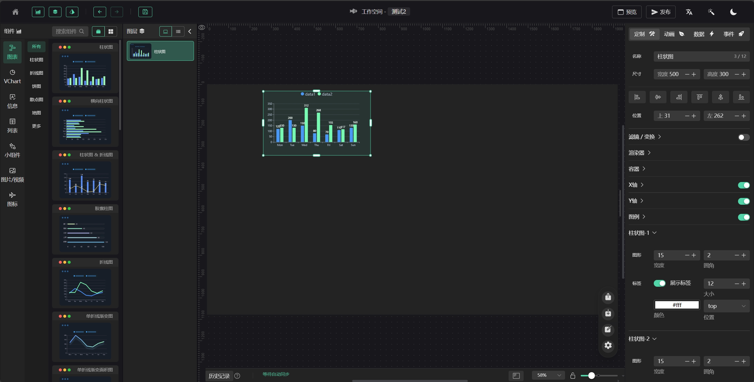This screenshot has width=754, height=382.
Task: Switch to dark mode moon icon
Action: [x=733, y=12]
